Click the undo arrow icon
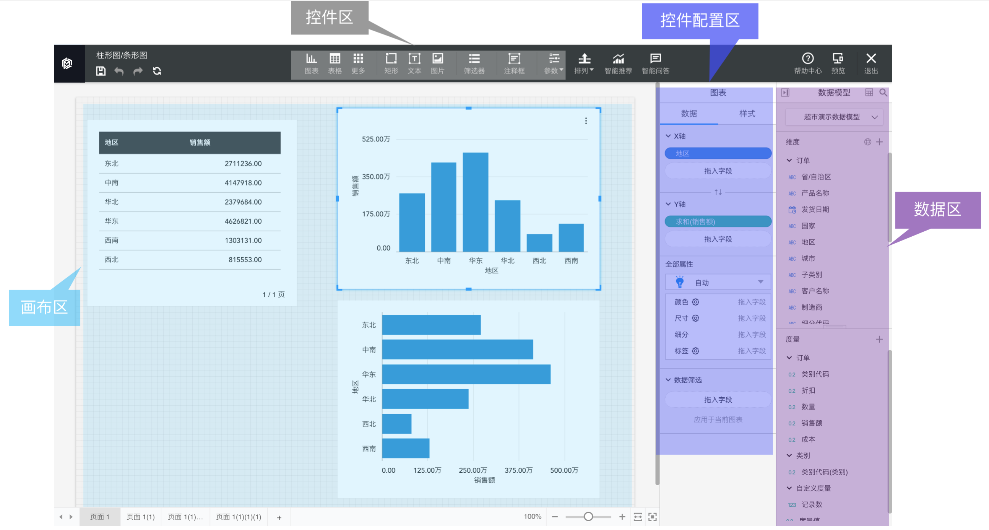 (x=119, y=71)
